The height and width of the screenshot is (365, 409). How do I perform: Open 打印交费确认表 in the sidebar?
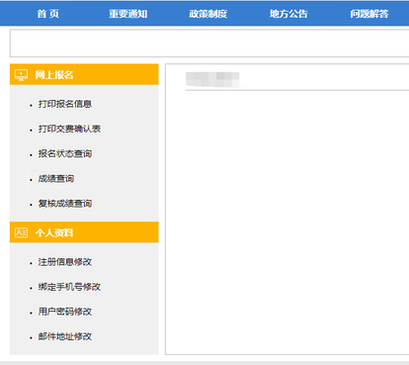click(69, 129)
